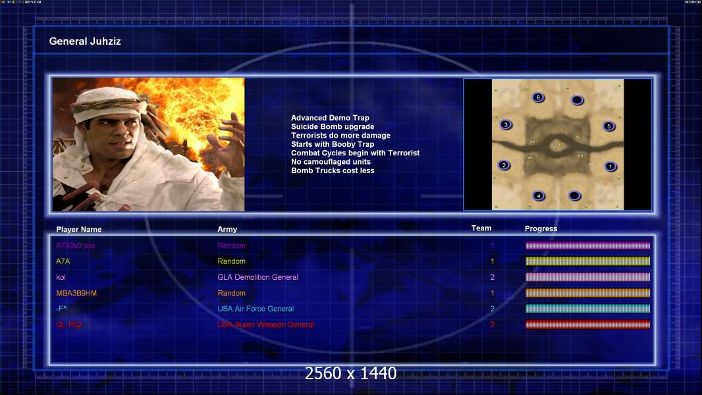Click the 'Starts with Booby Trap' line
The image size is (702, 395).
click(333, 144)
